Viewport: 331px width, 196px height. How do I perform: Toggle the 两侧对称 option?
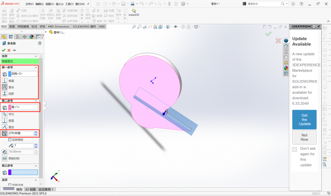pyautogui.click(x=5, y=159)
